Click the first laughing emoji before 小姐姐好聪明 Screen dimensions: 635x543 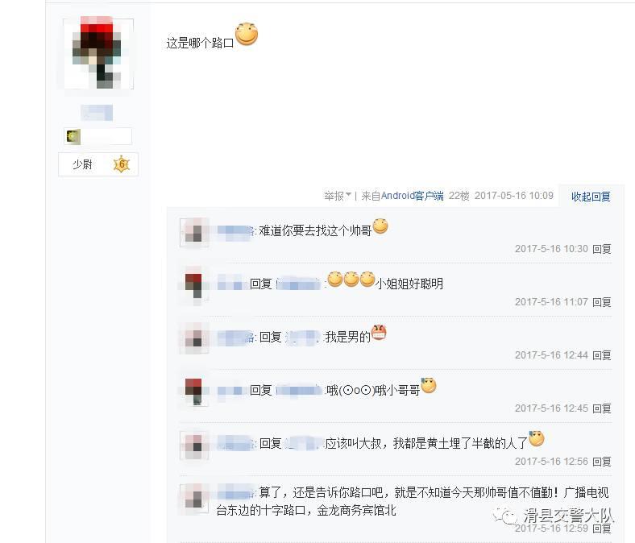(x=335, y=280)
